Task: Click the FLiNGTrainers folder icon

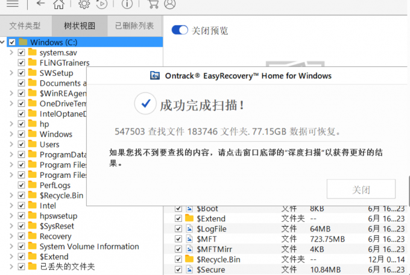Action: [33, 62]
